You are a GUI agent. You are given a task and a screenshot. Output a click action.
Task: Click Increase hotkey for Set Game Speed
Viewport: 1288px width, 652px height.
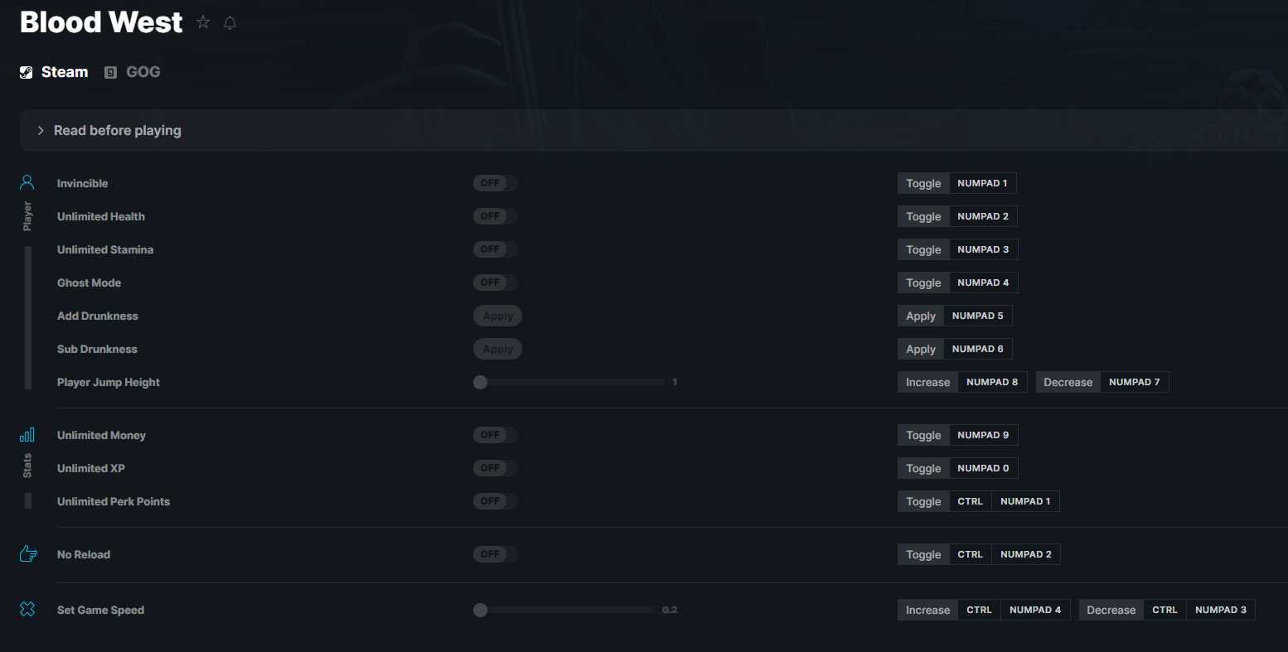pos(927,610)
